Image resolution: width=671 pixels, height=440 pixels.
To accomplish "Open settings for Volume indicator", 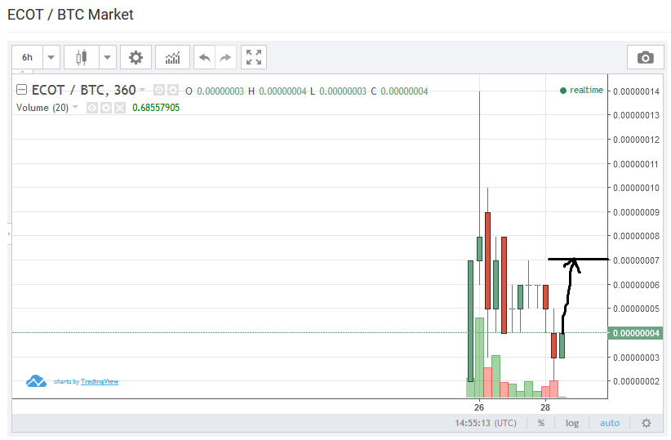I will [x=106, y=108].
